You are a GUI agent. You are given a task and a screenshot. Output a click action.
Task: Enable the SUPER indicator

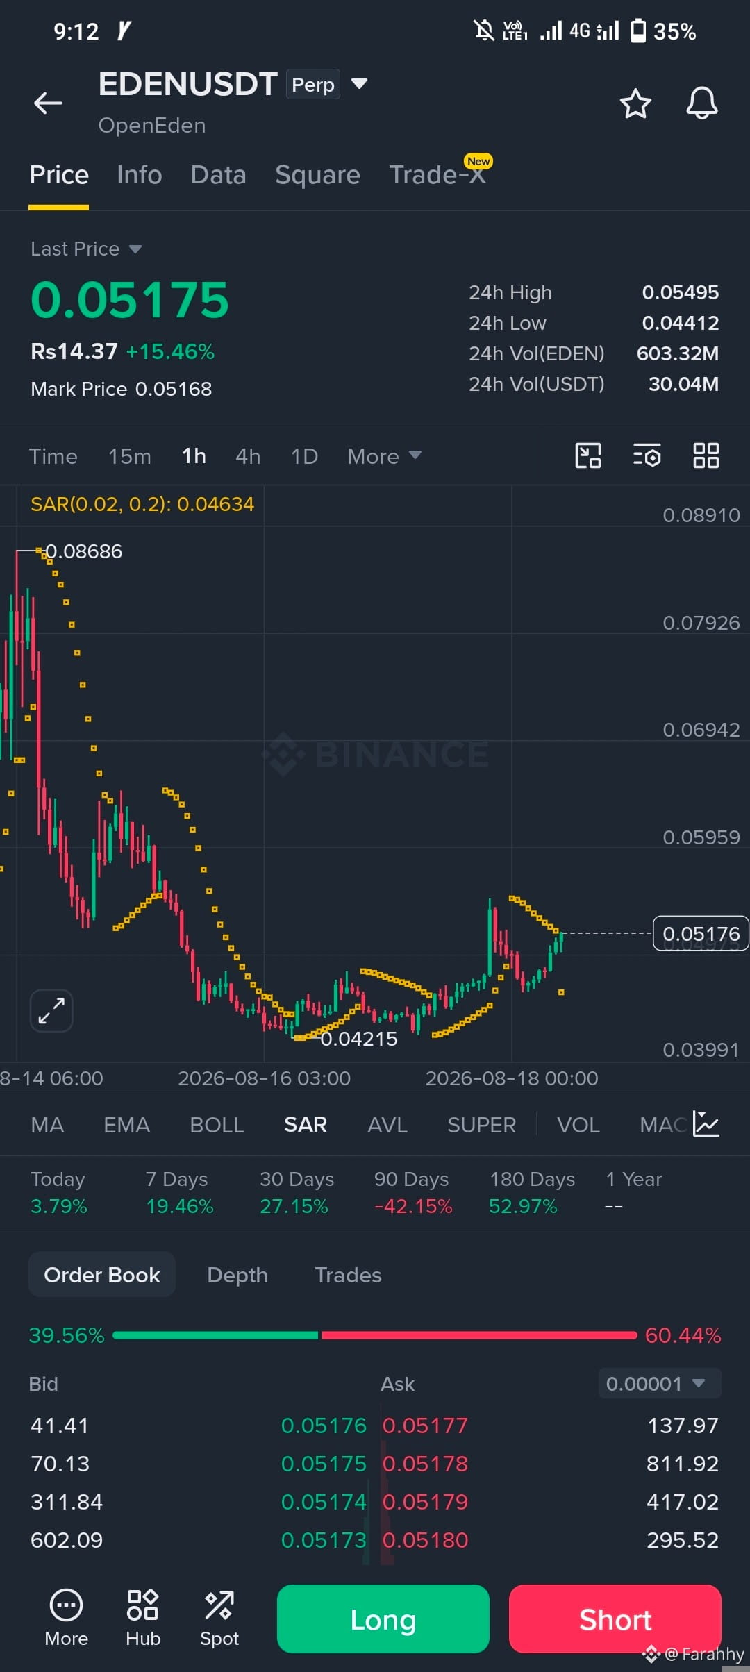coord(481,1125)
